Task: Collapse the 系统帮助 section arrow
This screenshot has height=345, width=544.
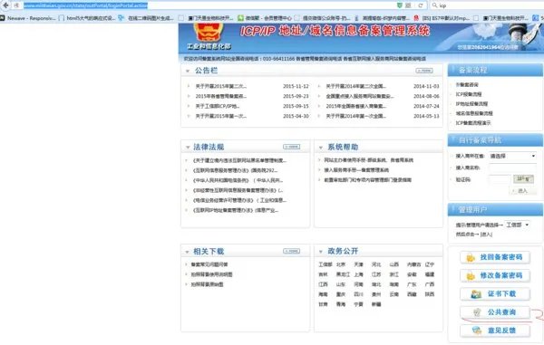Action: (321, 148)
